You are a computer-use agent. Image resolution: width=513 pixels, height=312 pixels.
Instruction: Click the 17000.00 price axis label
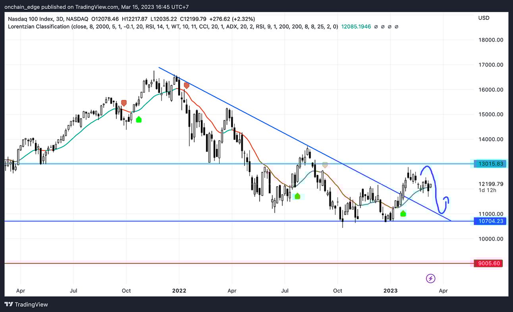[491, 65]
